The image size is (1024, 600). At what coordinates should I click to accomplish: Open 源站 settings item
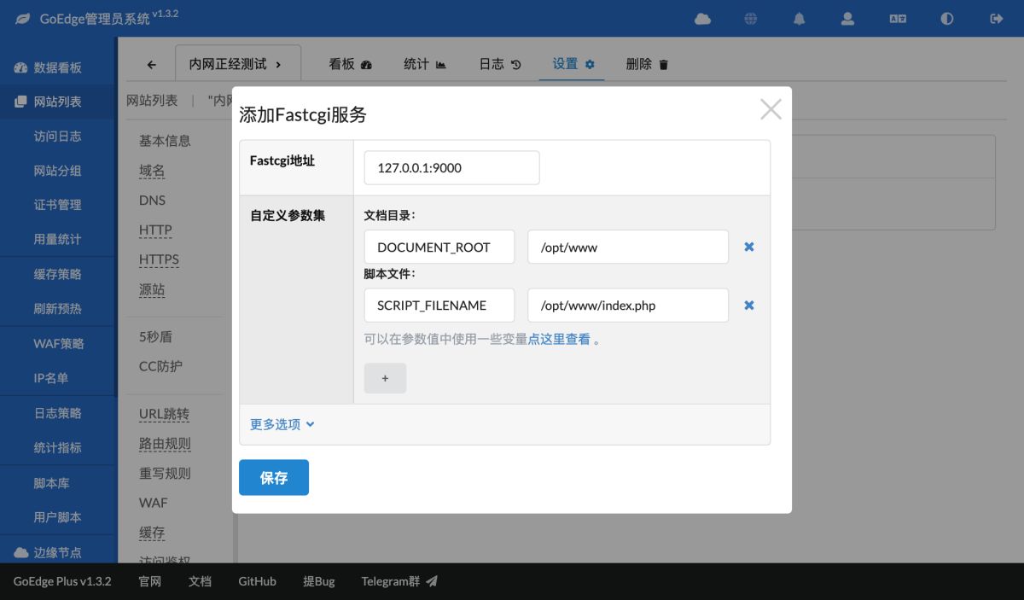(152, 289)
